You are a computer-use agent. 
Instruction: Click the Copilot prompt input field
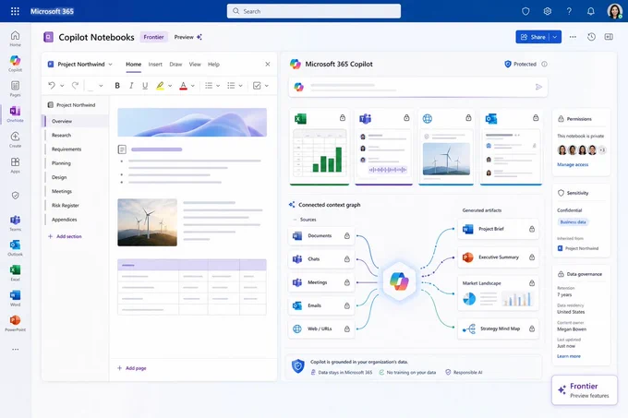coord(417,87)
